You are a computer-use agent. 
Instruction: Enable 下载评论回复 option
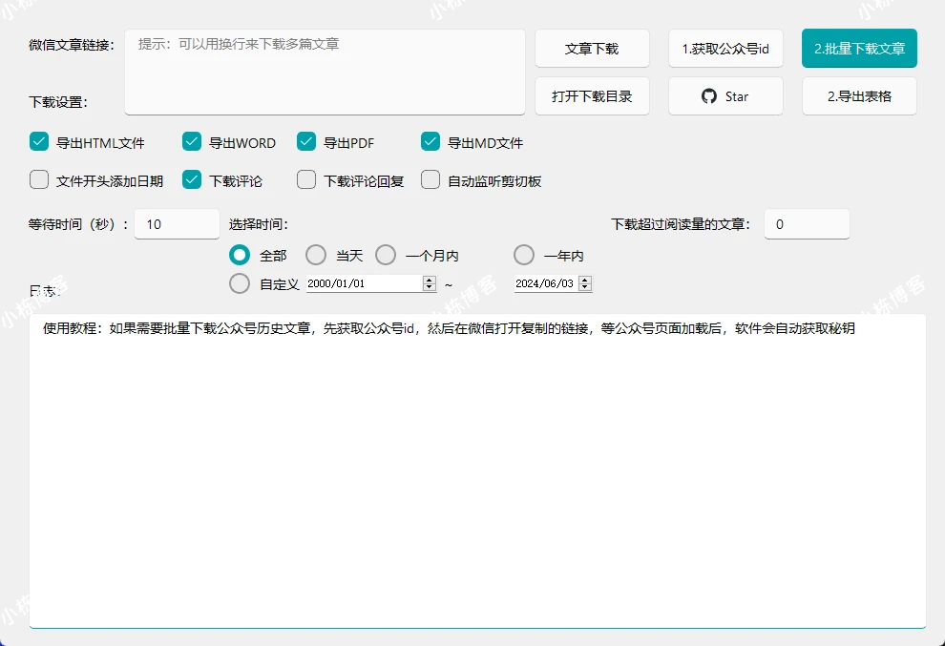coord(306,180)
